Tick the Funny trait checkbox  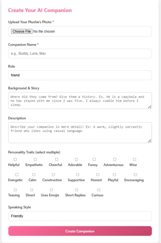click(94, 159)
